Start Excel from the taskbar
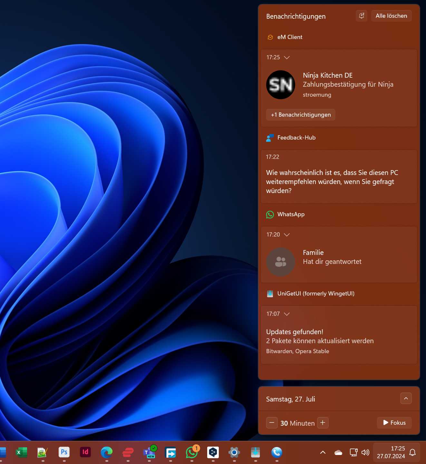Viewport: 426px width, 464px height. [21, 453]
